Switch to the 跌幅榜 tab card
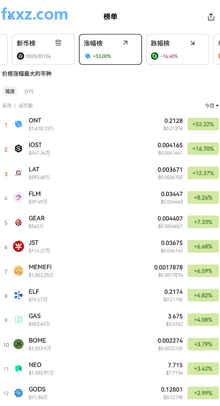The image size is (220, 406). point(177,49)
